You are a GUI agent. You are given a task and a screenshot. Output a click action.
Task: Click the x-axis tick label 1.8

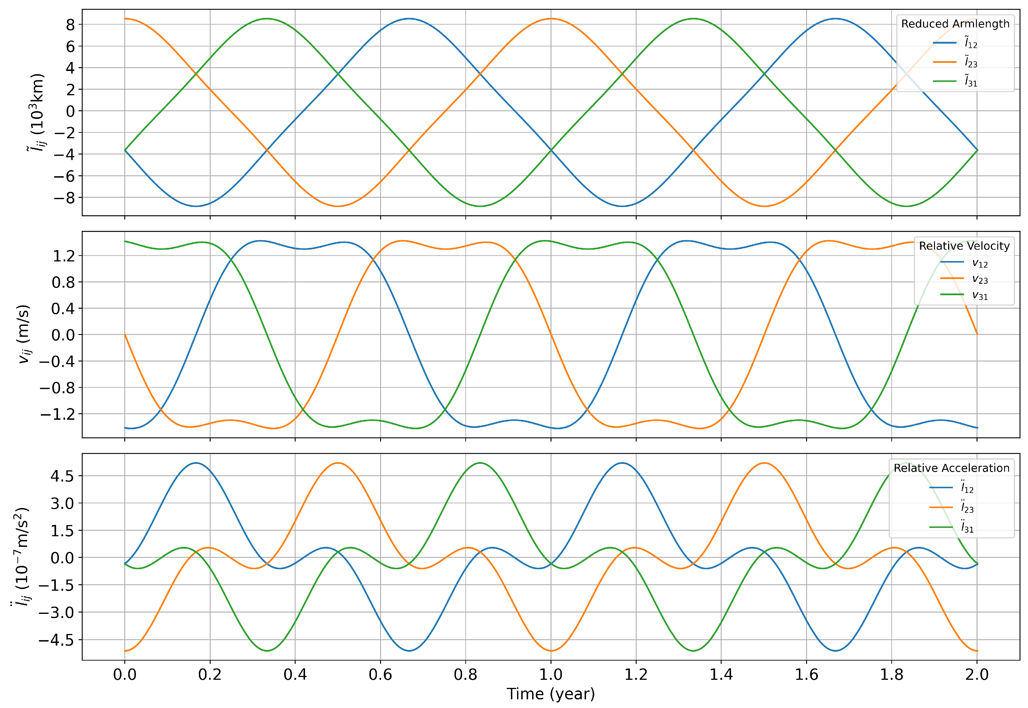pos(891,674)
